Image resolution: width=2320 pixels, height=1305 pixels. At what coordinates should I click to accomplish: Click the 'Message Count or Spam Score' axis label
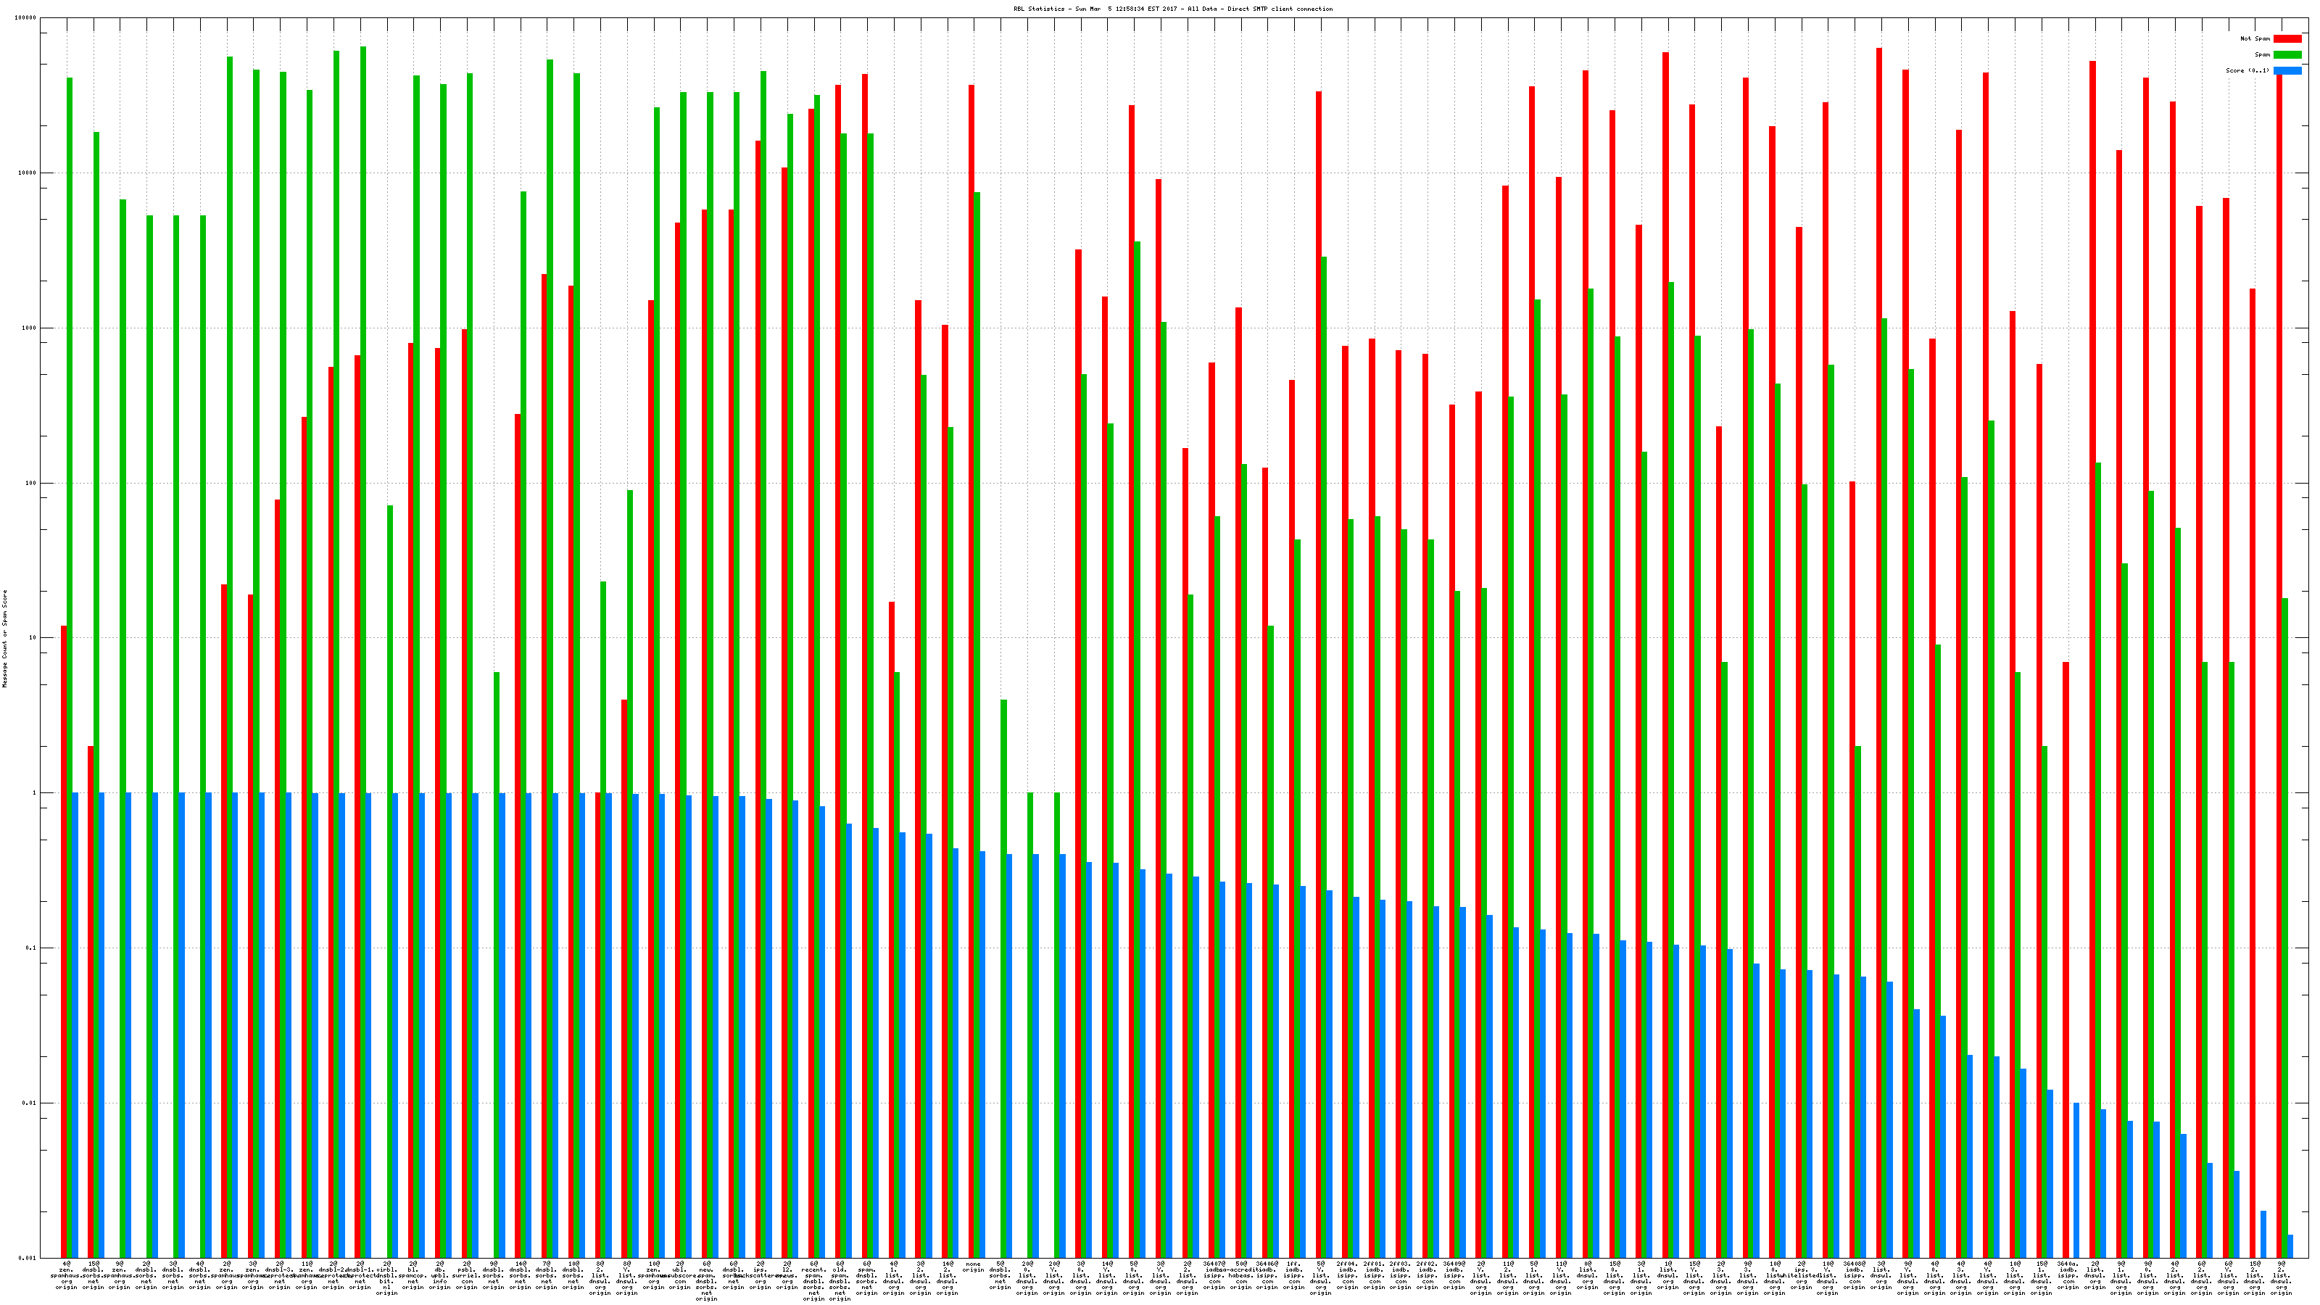pos(4,639)
